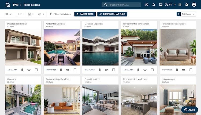Open the grid view mode dropdown
The height and width of the screenshot is (115, 201).
coord(9,14)
